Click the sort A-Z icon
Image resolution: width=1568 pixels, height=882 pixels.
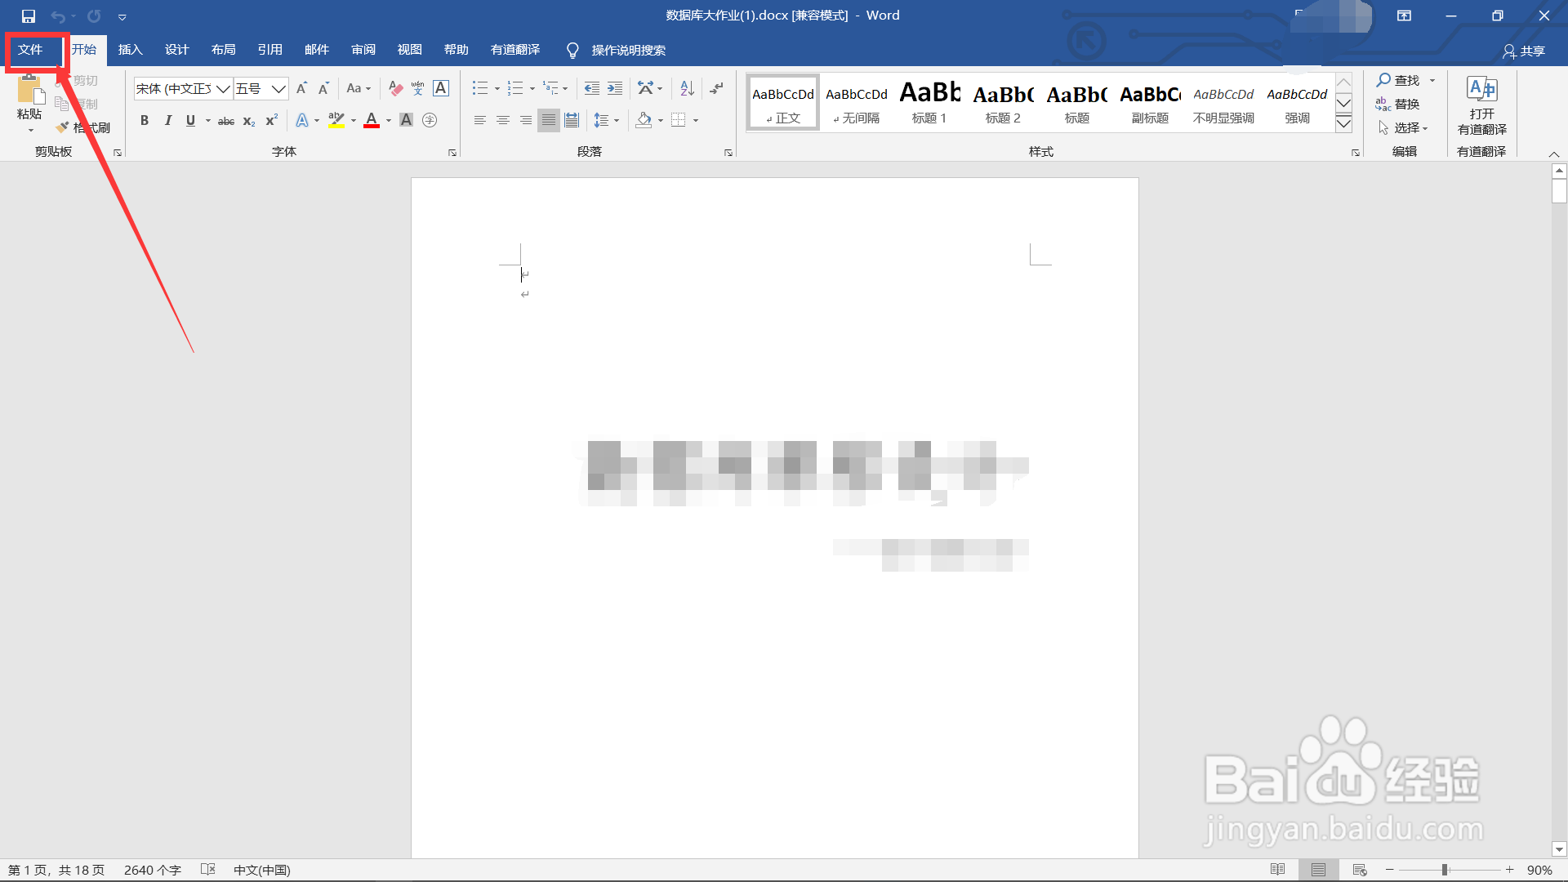(687, 88)
